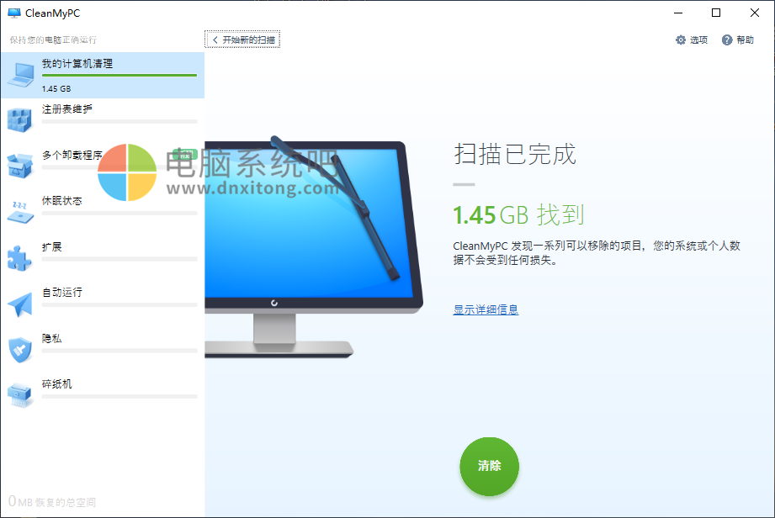The height and width of the screenshot is (518, 775).
Task: Go to the 自动运行 section
Action: pyautogui.click(x=103, y=304)
